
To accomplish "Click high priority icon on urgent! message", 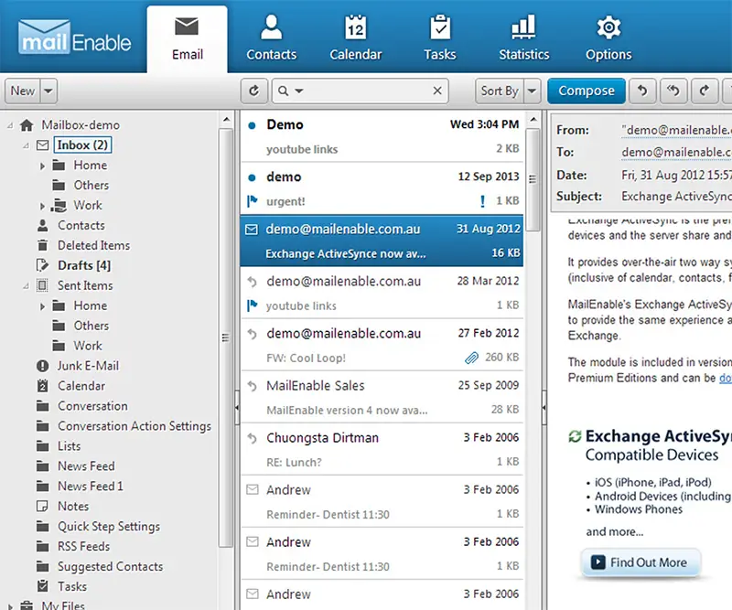I will (482, 201).
